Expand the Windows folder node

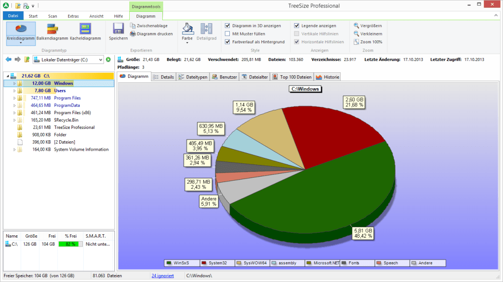tap(14, 83)
